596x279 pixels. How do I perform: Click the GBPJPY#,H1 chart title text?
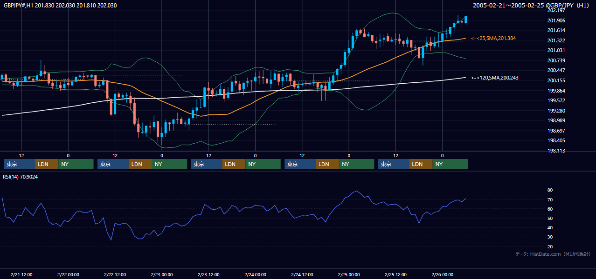pos(60,6)
